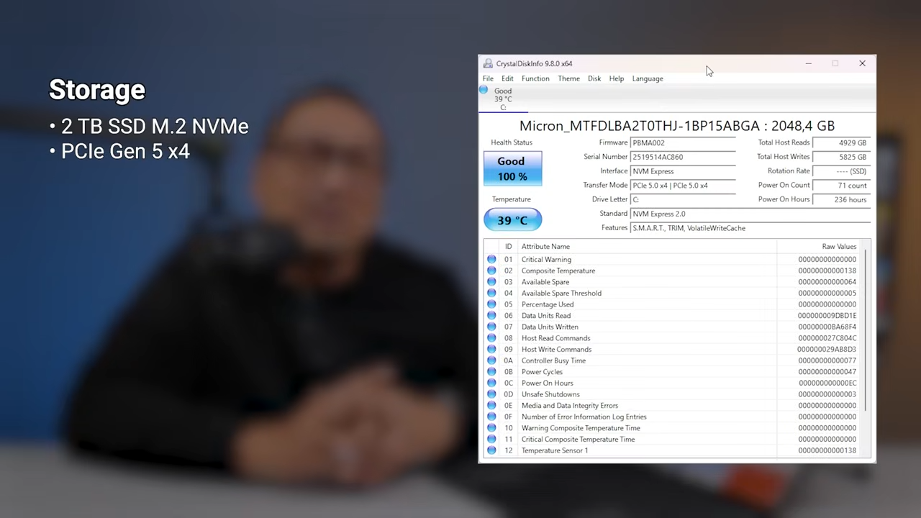Select the Unsafe Shutdowns attribute name
This screenshot has height=518, width=921.
(x=550, y=394)
